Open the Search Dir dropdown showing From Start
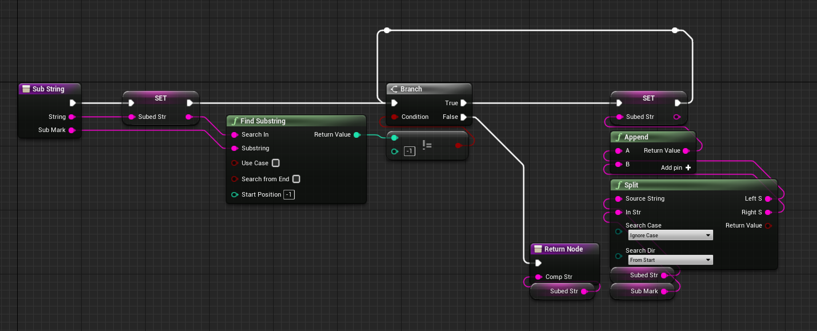 (670, 260)
